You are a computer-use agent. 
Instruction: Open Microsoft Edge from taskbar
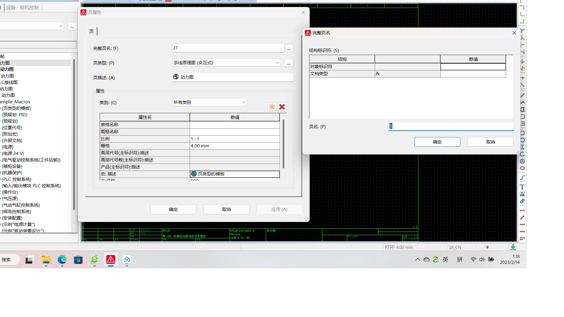pos(62,259)
